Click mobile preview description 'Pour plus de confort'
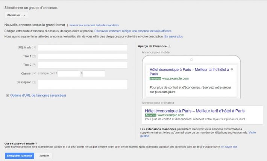This screenshot has height=161, width=267. pos(190,89)
